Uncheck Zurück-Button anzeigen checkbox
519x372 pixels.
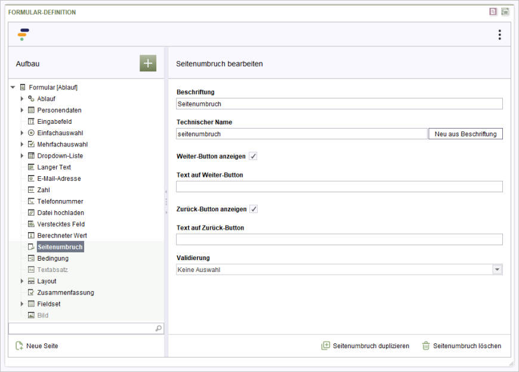click(254, 209)
